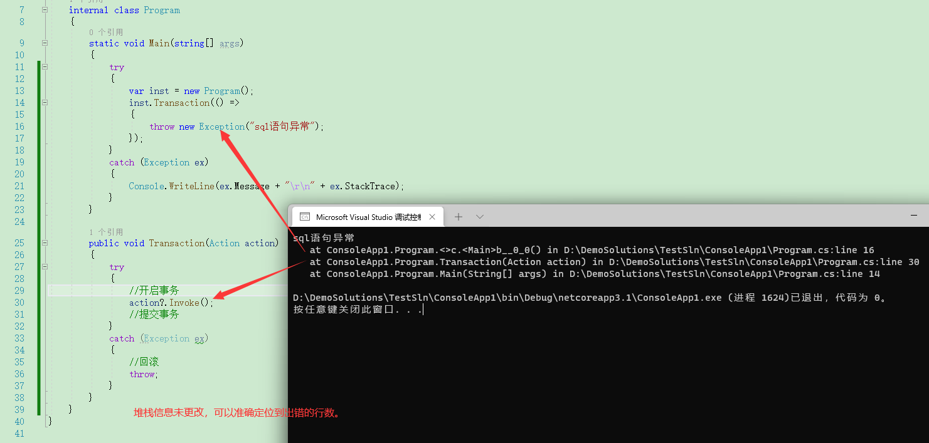Click 'args' parameter in the Main signature
Screen dimensions: 929x443
coord(230,43)
